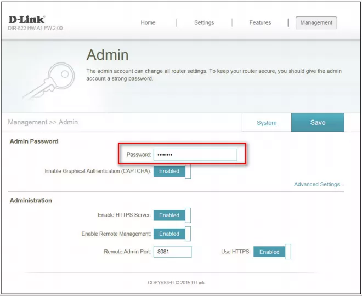Toggle Enable Remote Management switch

(x=172, y=234)
